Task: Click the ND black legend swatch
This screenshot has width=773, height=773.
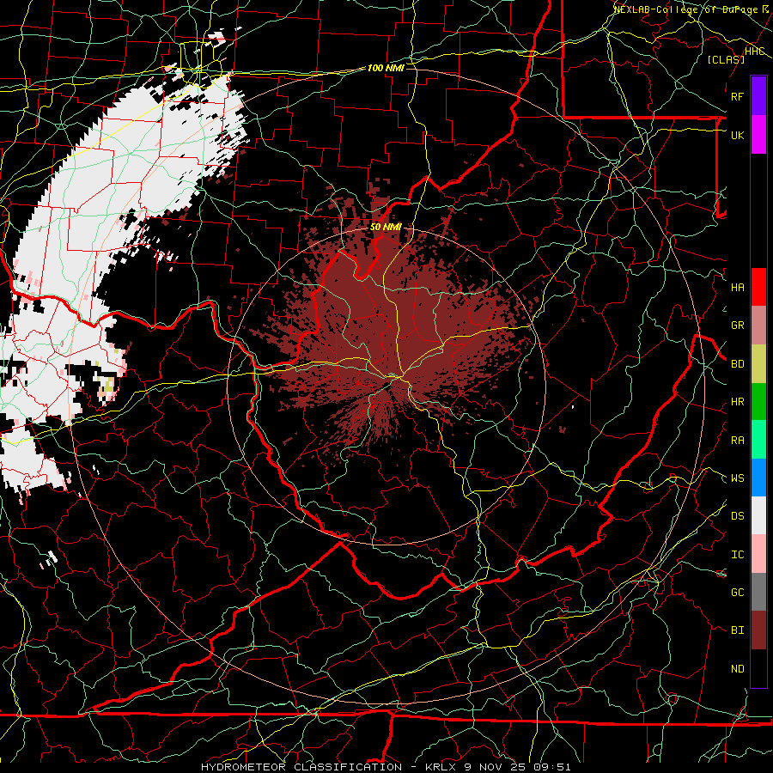Action: pos(758,668)
